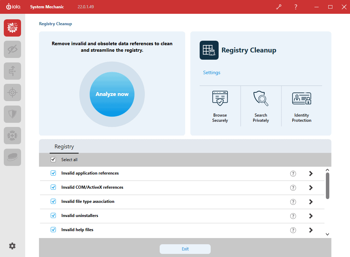
Task: Click the Search Privately icon
Action: click(261, 98)
